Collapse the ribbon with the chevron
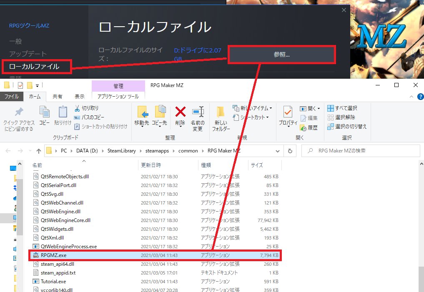 click(411, 97)
